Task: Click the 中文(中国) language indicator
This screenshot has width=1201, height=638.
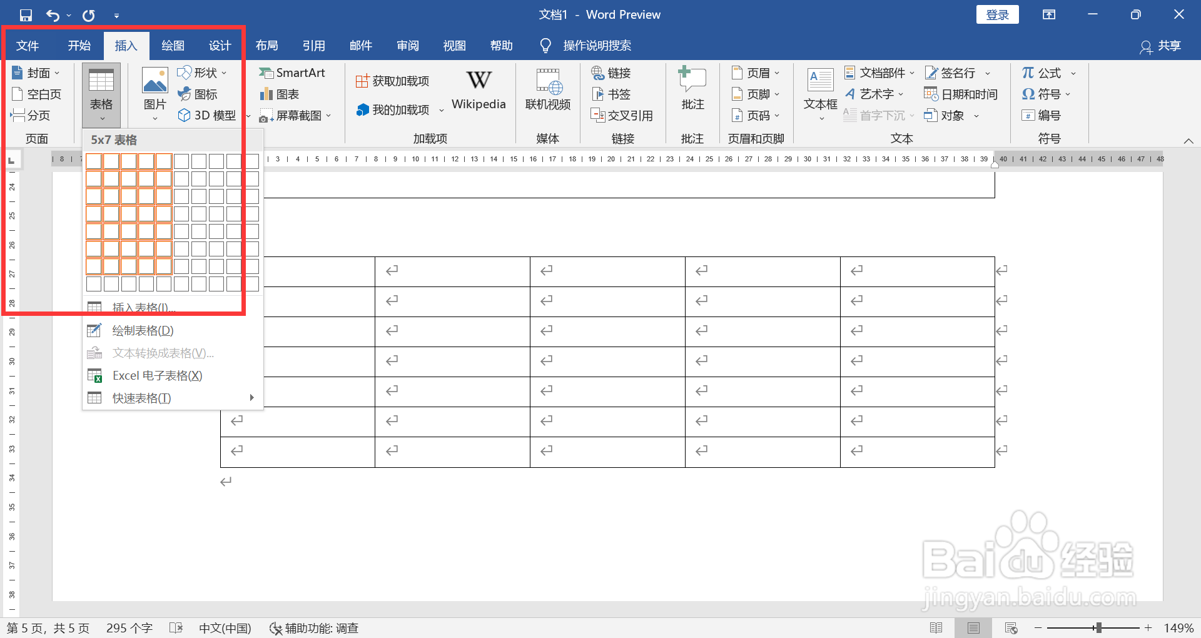Action: (x=225, y=628)
